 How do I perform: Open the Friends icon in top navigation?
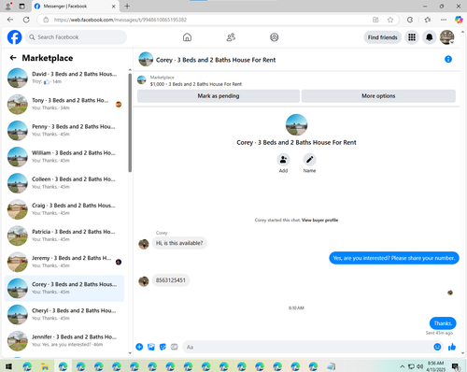click(231, 37)
